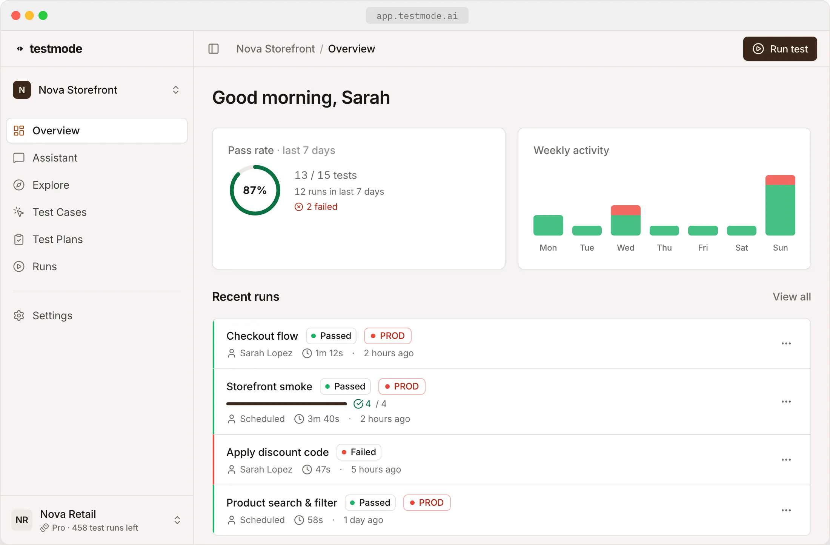The height and width of the screenshot is (545, 830).
Task: Navigate to Test Plans
Action: pos(97,239)
